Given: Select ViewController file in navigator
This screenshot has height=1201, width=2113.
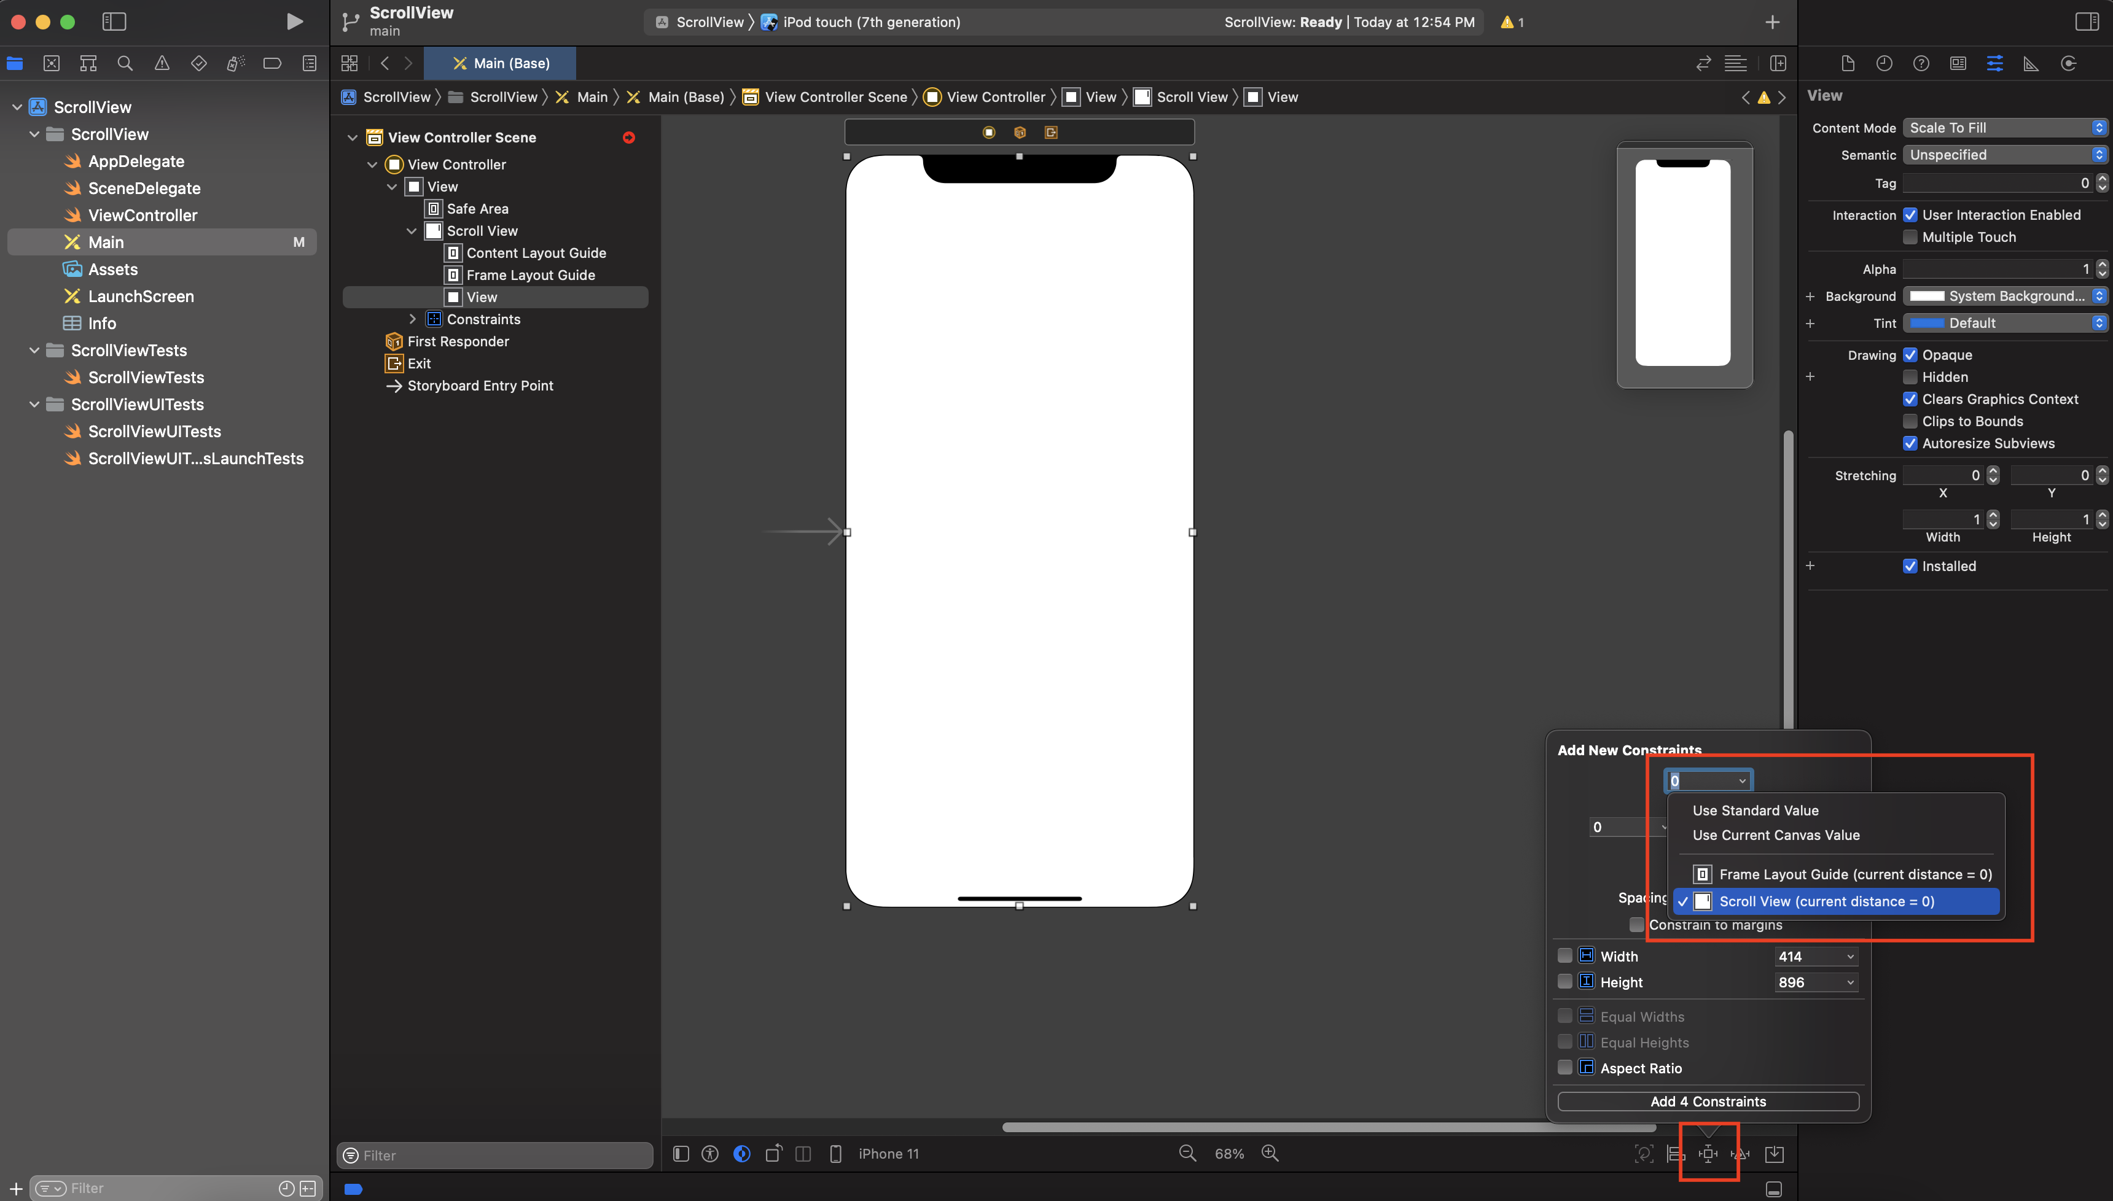Looking at the screenshot, I should (x=142, y=216).
